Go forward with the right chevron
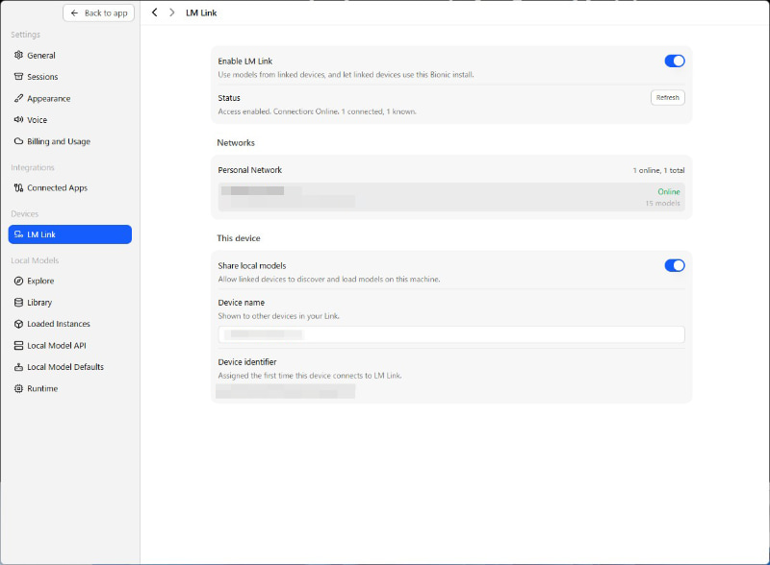 (x=171, y=12)
